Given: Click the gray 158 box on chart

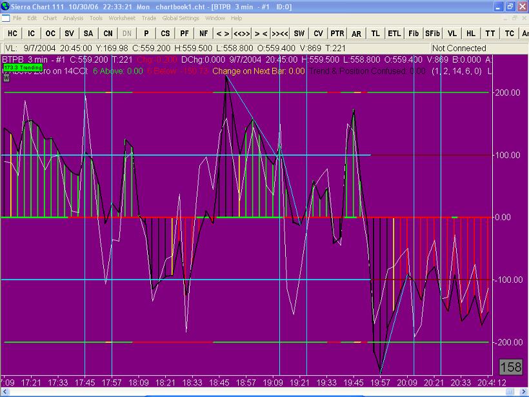Looking at the screenshot, I should [x=511, y=367].
